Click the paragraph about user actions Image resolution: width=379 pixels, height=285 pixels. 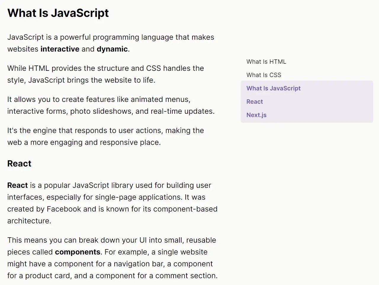click(105, 136)
